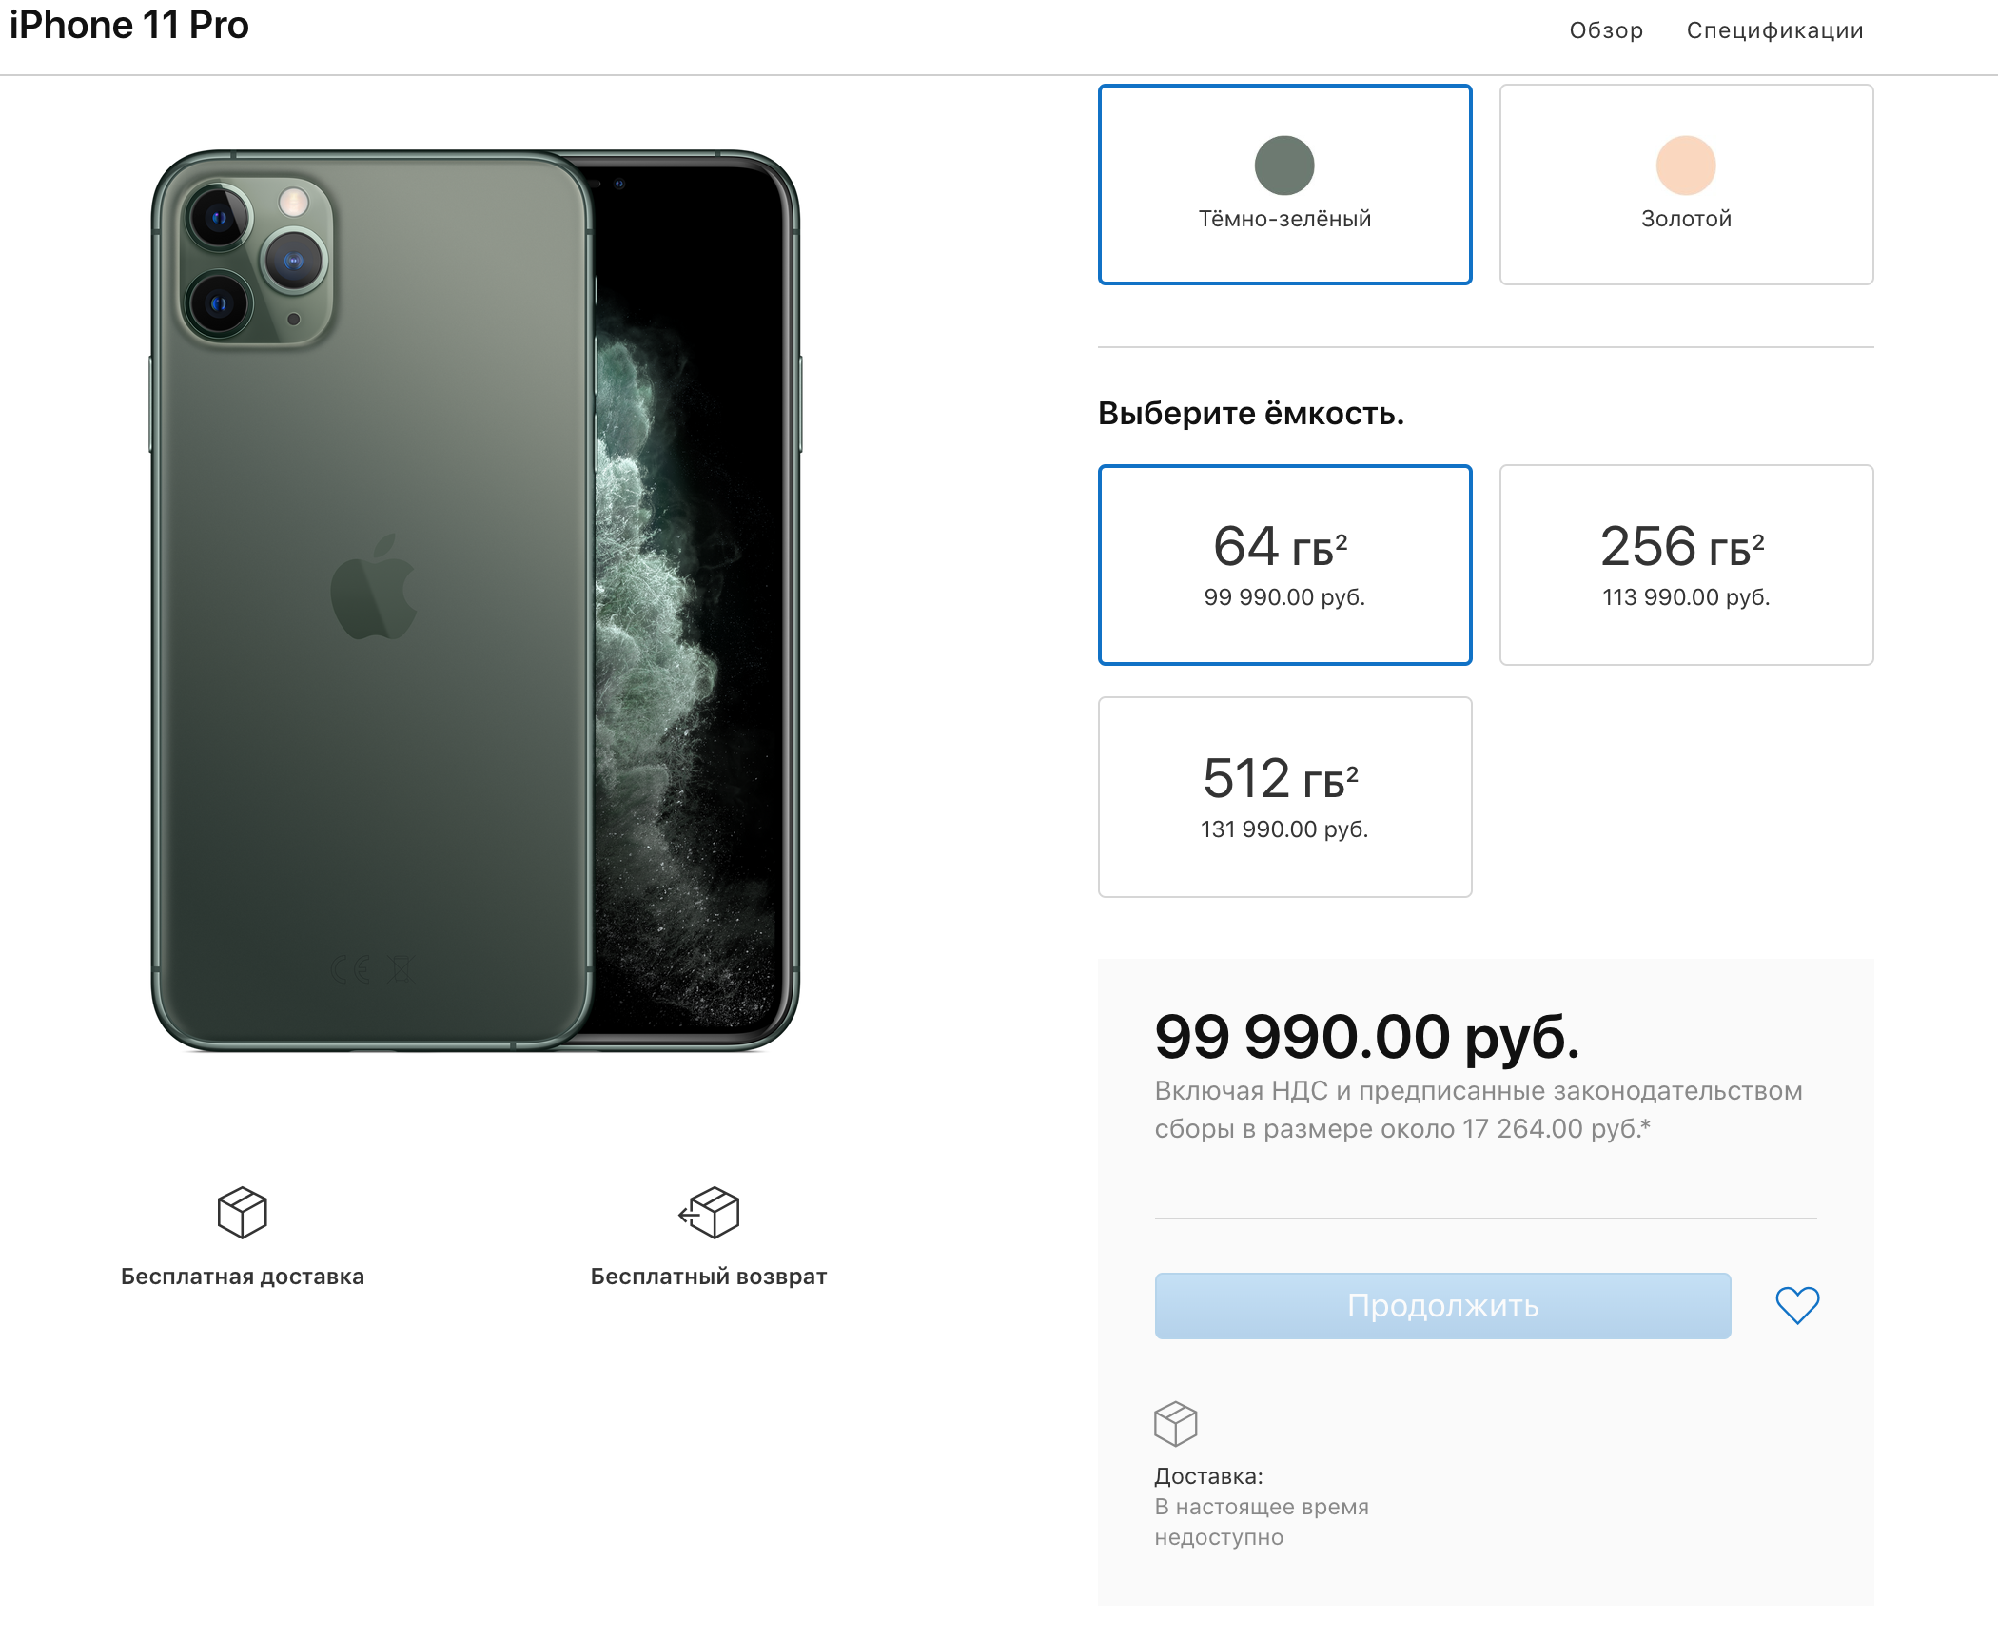Click the НДС tax note text
The height and width of the screenshot is (1638, 1998).
tap(1478, 1110)
